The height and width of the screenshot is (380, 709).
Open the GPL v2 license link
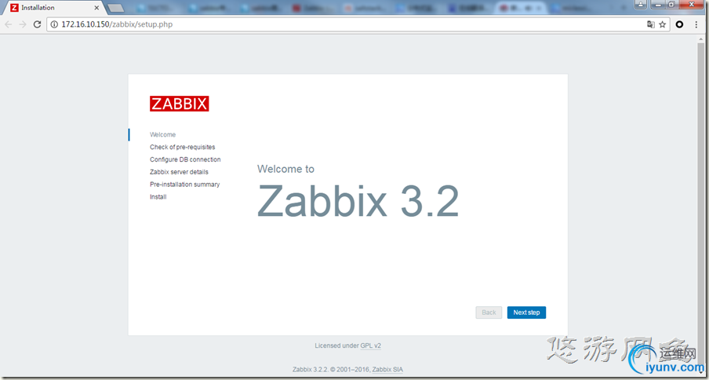(371, 345)
